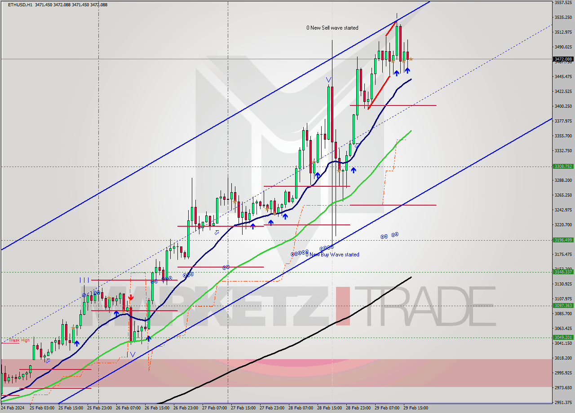Click the green level tag 3049.201
Screen dimensions: 575x413
click(563, 337)
